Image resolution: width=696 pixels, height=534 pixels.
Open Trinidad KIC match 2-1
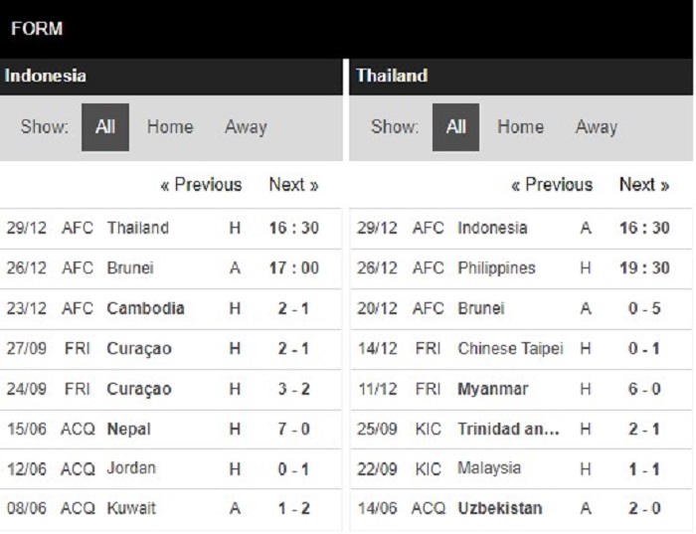(x=509, y=429)
